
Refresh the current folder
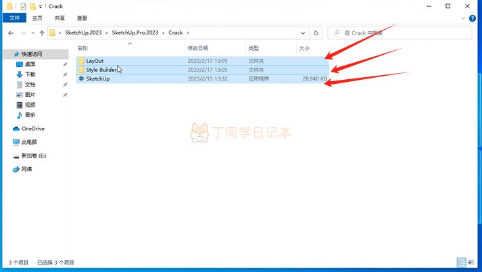316,33
